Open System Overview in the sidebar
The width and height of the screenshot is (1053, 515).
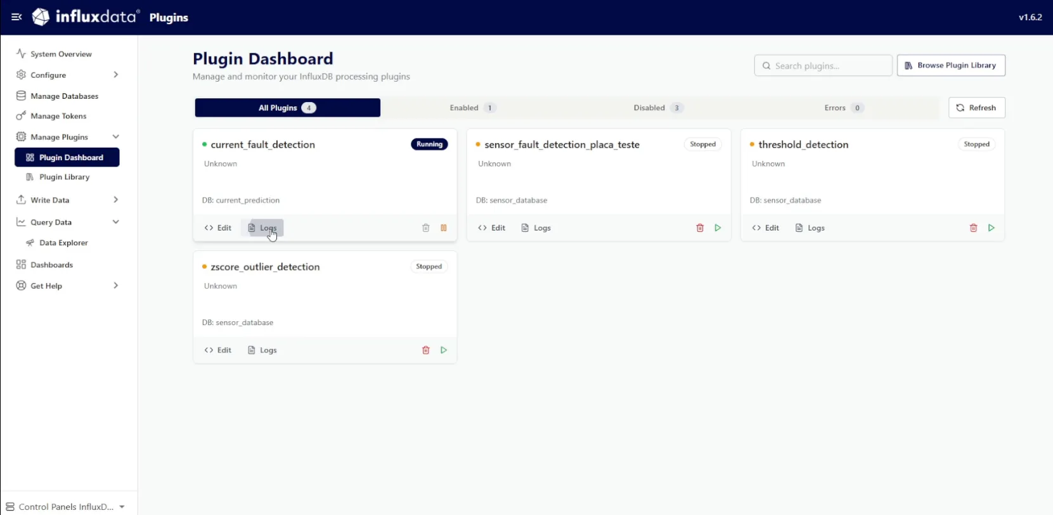point(61,54)
